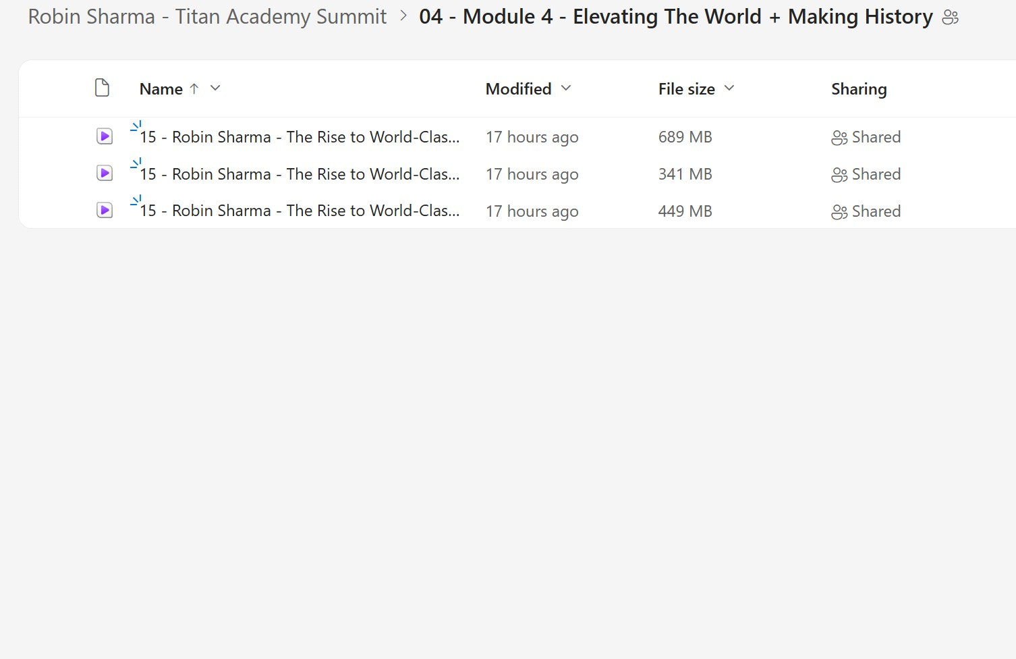Screen dimensions: 1016x659
Task: Select the 341 MB file size text
Action: click(x=685, y=174)
